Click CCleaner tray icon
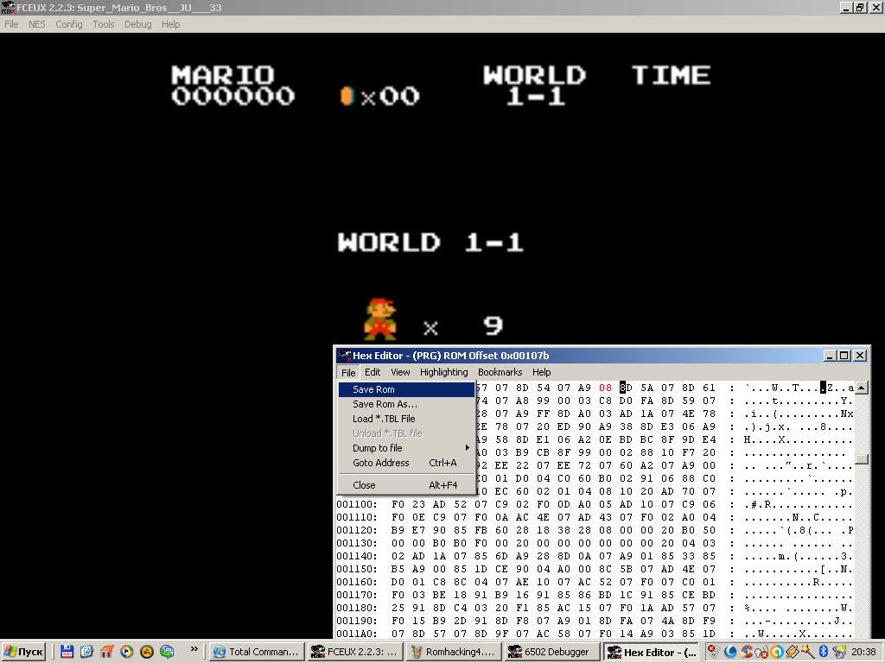The width and height of the screenshot is (885, 663). (747, 652)
